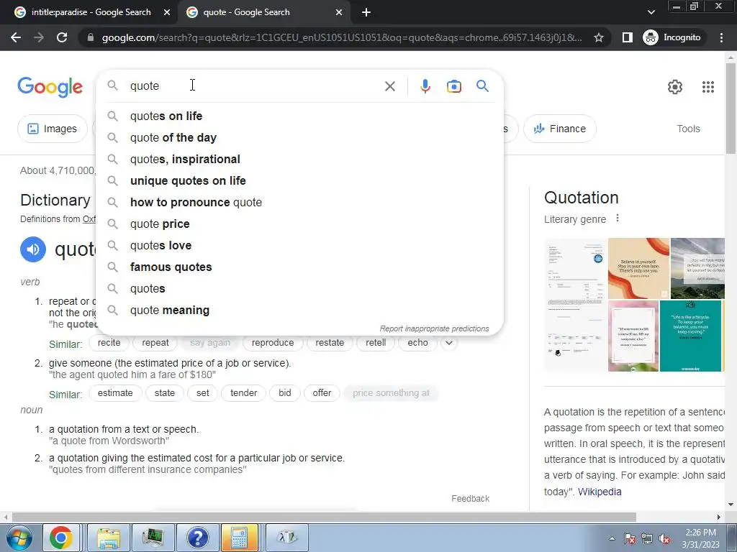The image size is (737, 552).
Task: Click the blue magnifier search button
Action: [x=482, y=86]
